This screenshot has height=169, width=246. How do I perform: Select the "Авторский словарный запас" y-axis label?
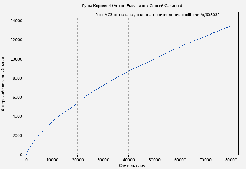4,83
